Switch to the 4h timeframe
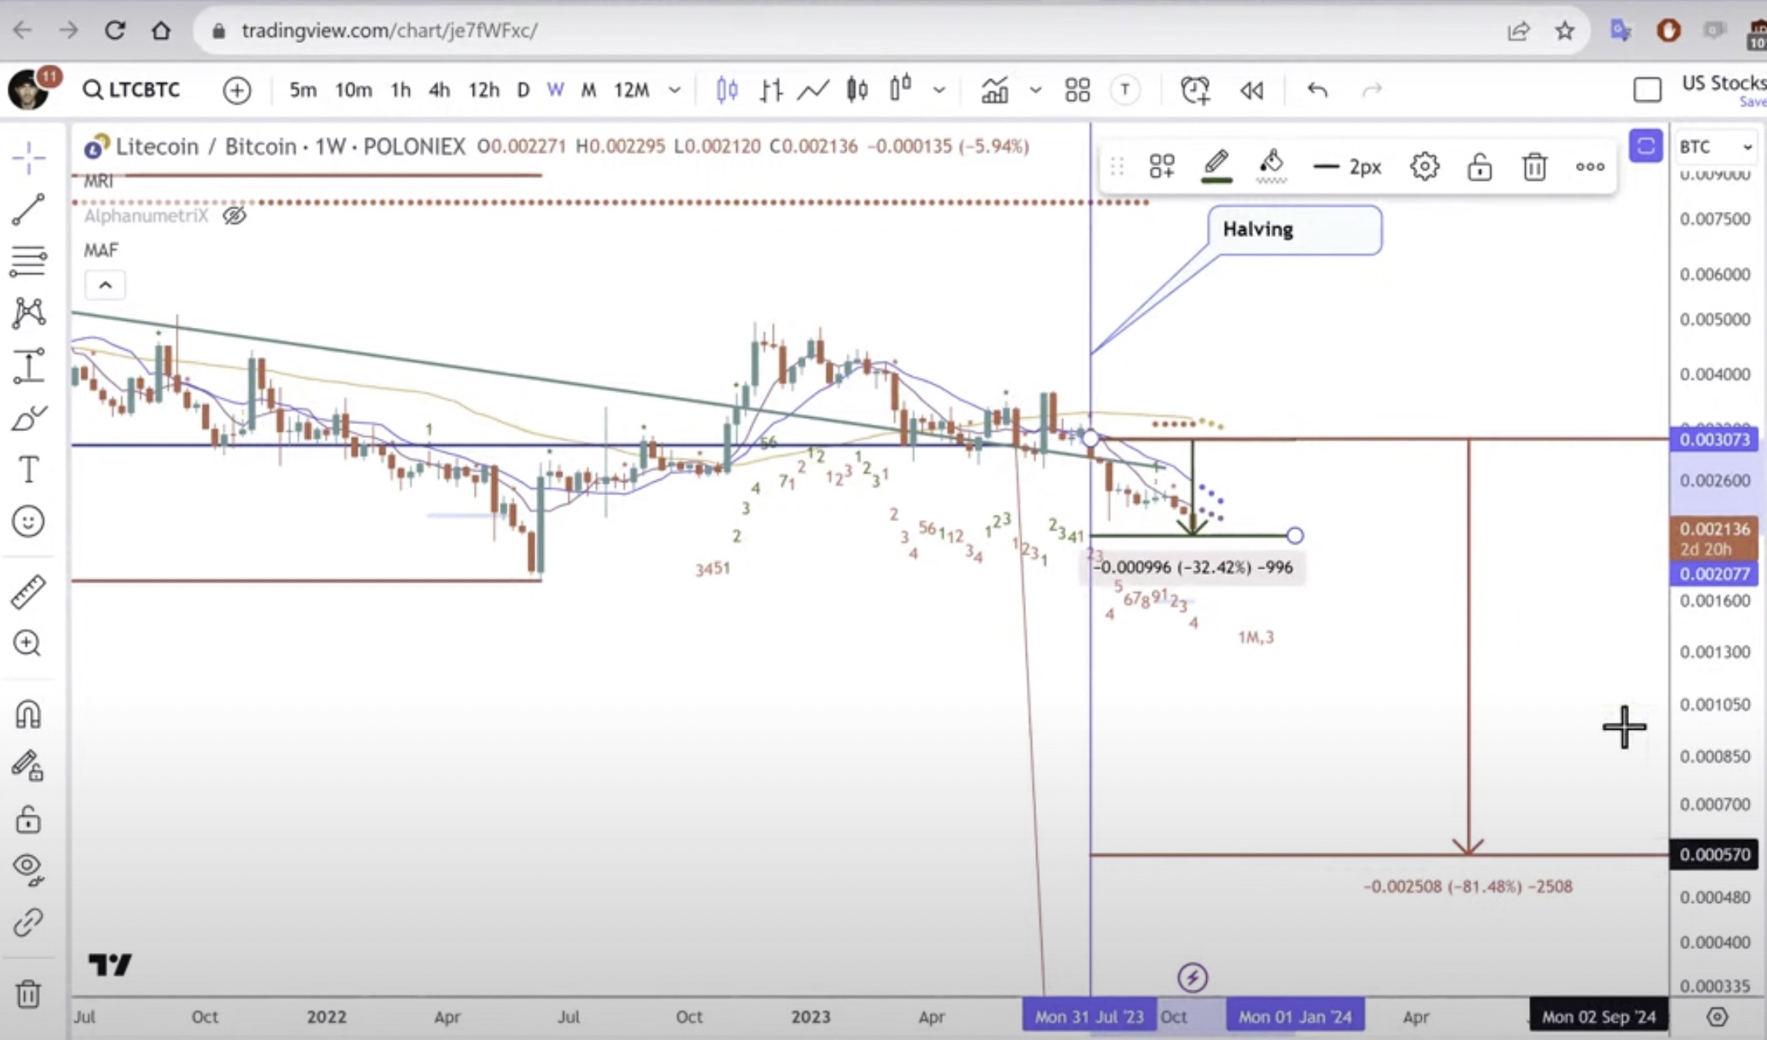Image resolution: width=1767 pixels, height=1040 pixels. point(439,91)
